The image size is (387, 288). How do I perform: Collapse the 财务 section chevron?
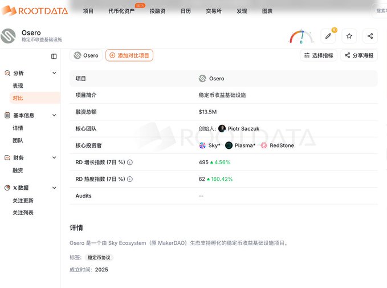pyautogui.click(x=54, y=157)
